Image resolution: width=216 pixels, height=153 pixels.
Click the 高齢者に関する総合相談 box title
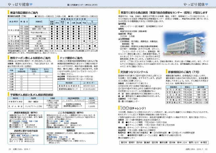point(26,130)
